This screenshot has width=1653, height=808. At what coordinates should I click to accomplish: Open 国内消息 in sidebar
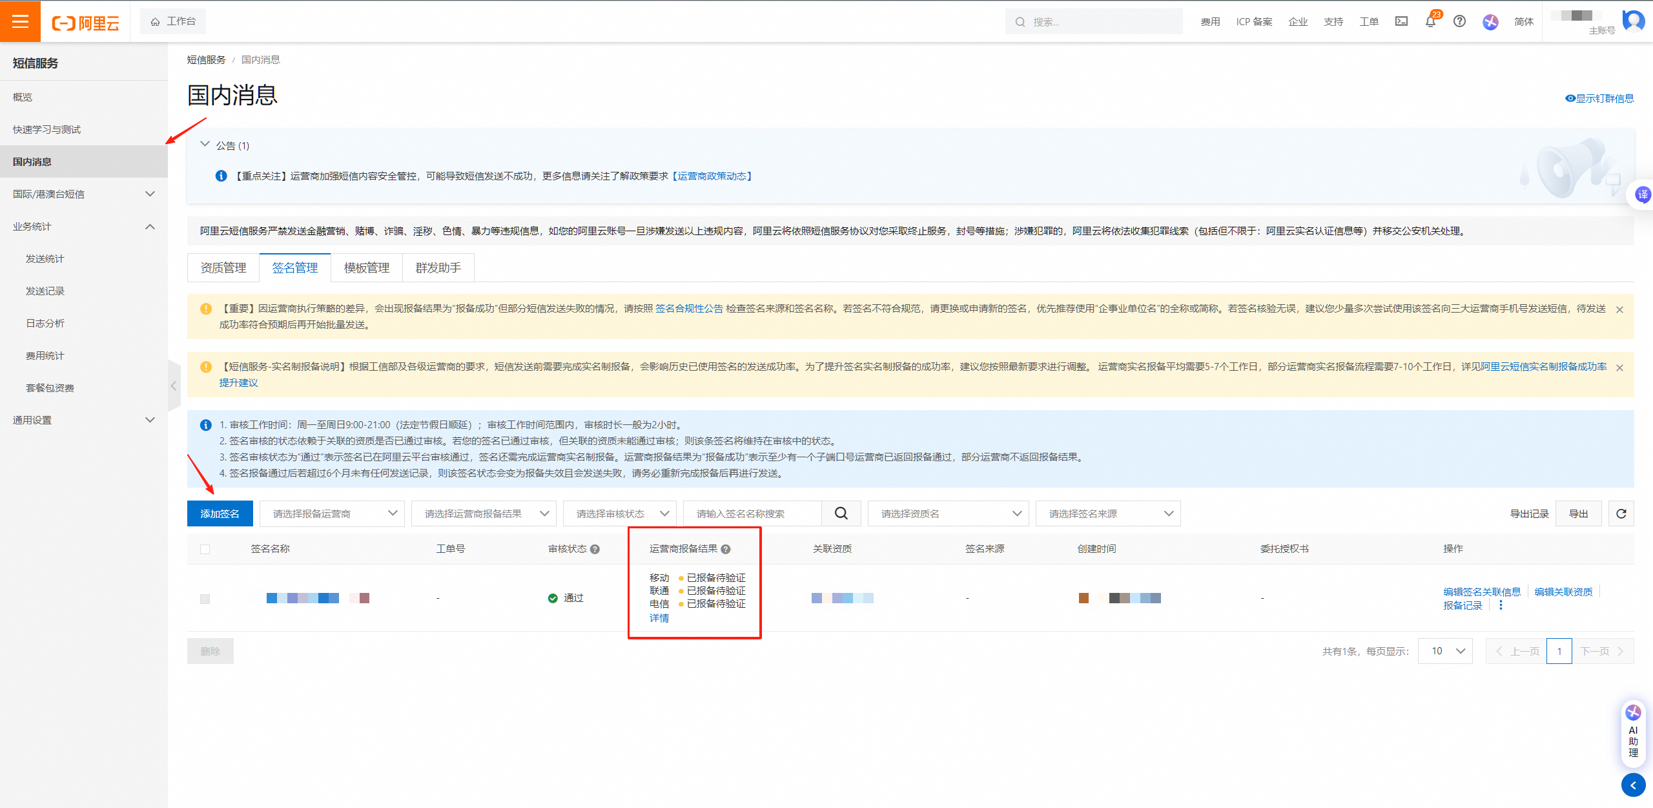tap(84, 161)
